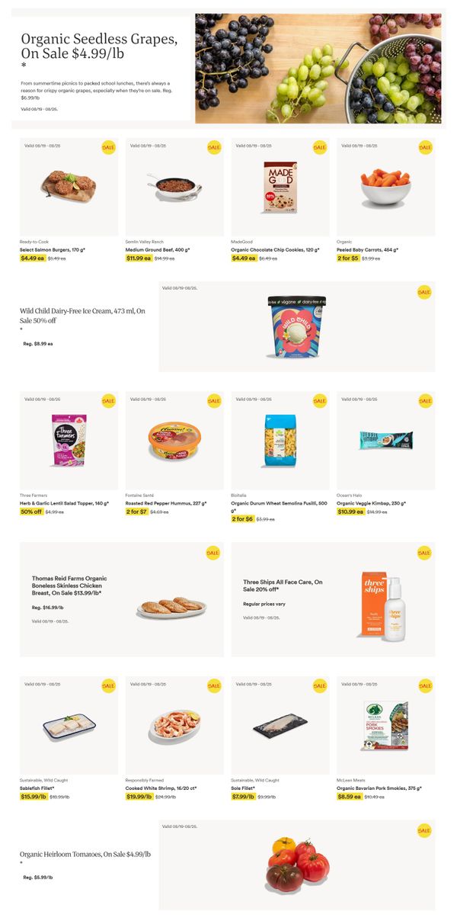Click the SALE badge on Organic Heirloom Tomatoes
The height and width of the screenshot is (921, 457).
(424, 830)
